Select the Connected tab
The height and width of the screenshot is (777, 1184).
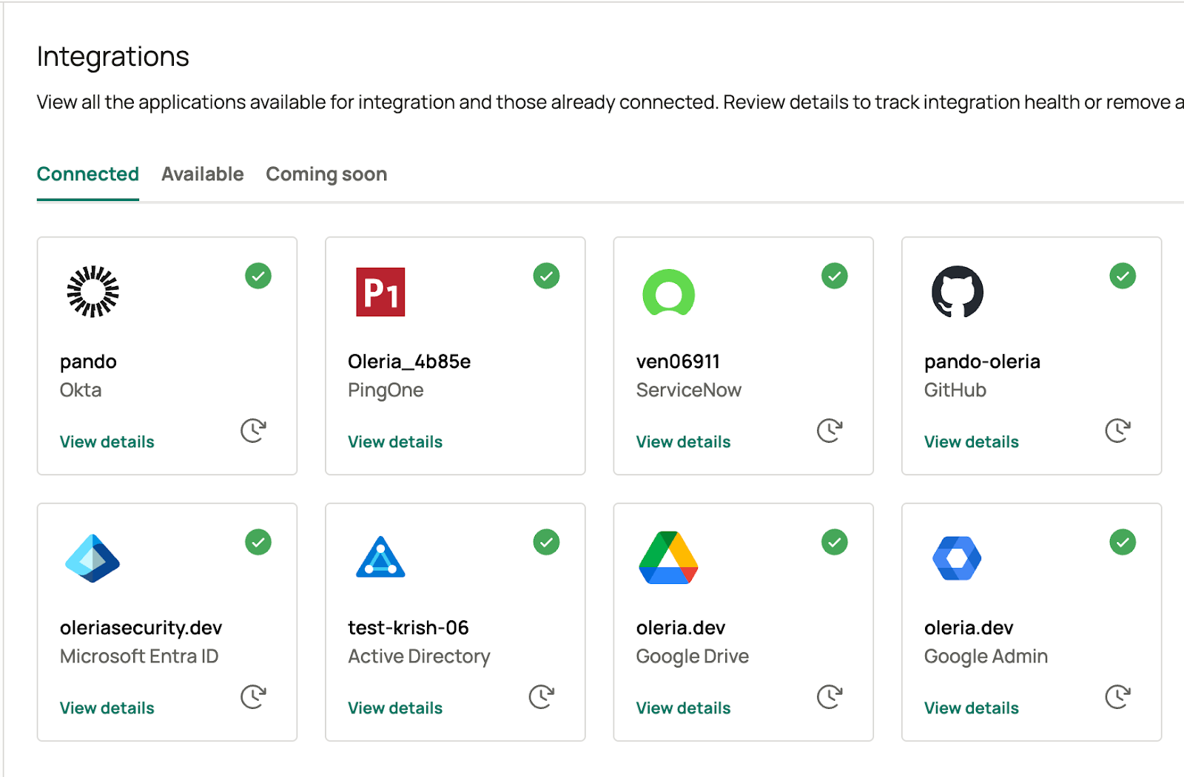click(x=88, y=174)
